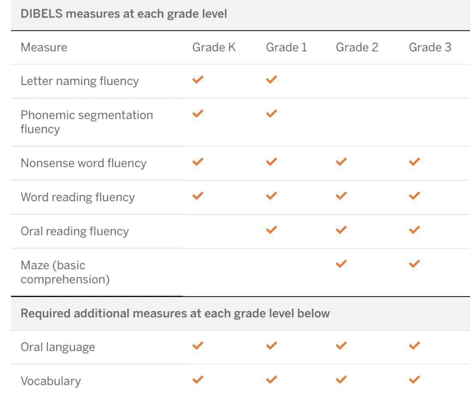This screenshot has height=394, width=470.
Task: Select the Grade K column header
Action: [214, 47]
